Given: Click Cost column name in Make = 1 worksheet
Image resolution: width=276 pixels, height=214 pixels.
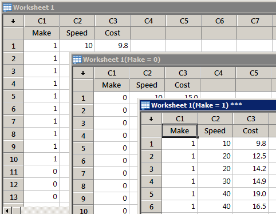Looking at the screenshot, I should click(x=251, y=131).
